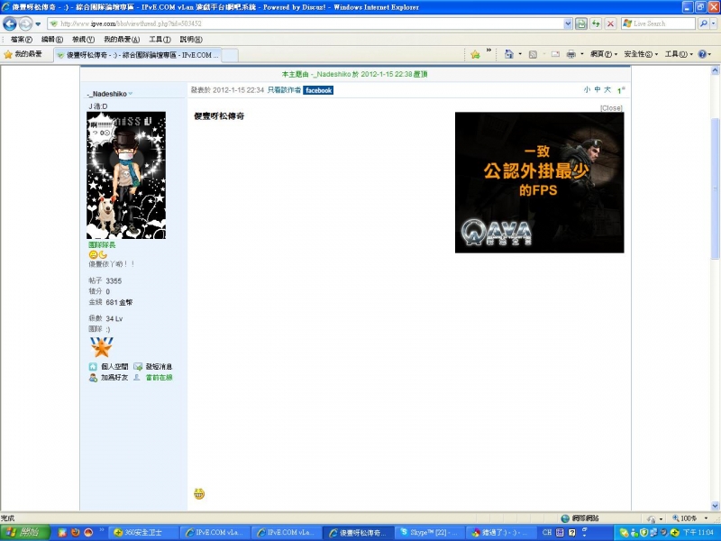This screenshot has height=541, width=721.
Task: Focus the ipve.com address bar
Action: pos(306,23)
